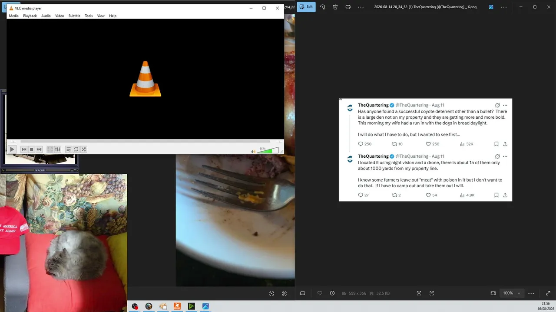This screenshot has width=556, height=312.
Task: Enter fullscreen view in Photos
Action: tap(548, 293)
